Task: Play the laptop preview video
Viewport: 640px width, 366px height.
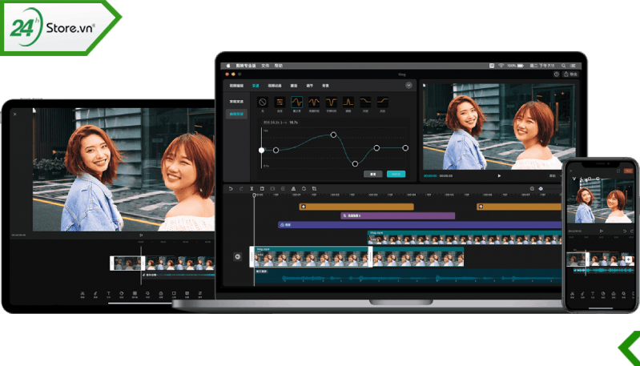Action: 499,176
